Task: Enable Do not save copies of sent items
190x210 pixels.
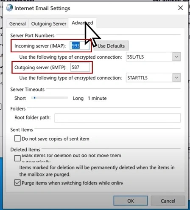Action: tap(17, 139)
